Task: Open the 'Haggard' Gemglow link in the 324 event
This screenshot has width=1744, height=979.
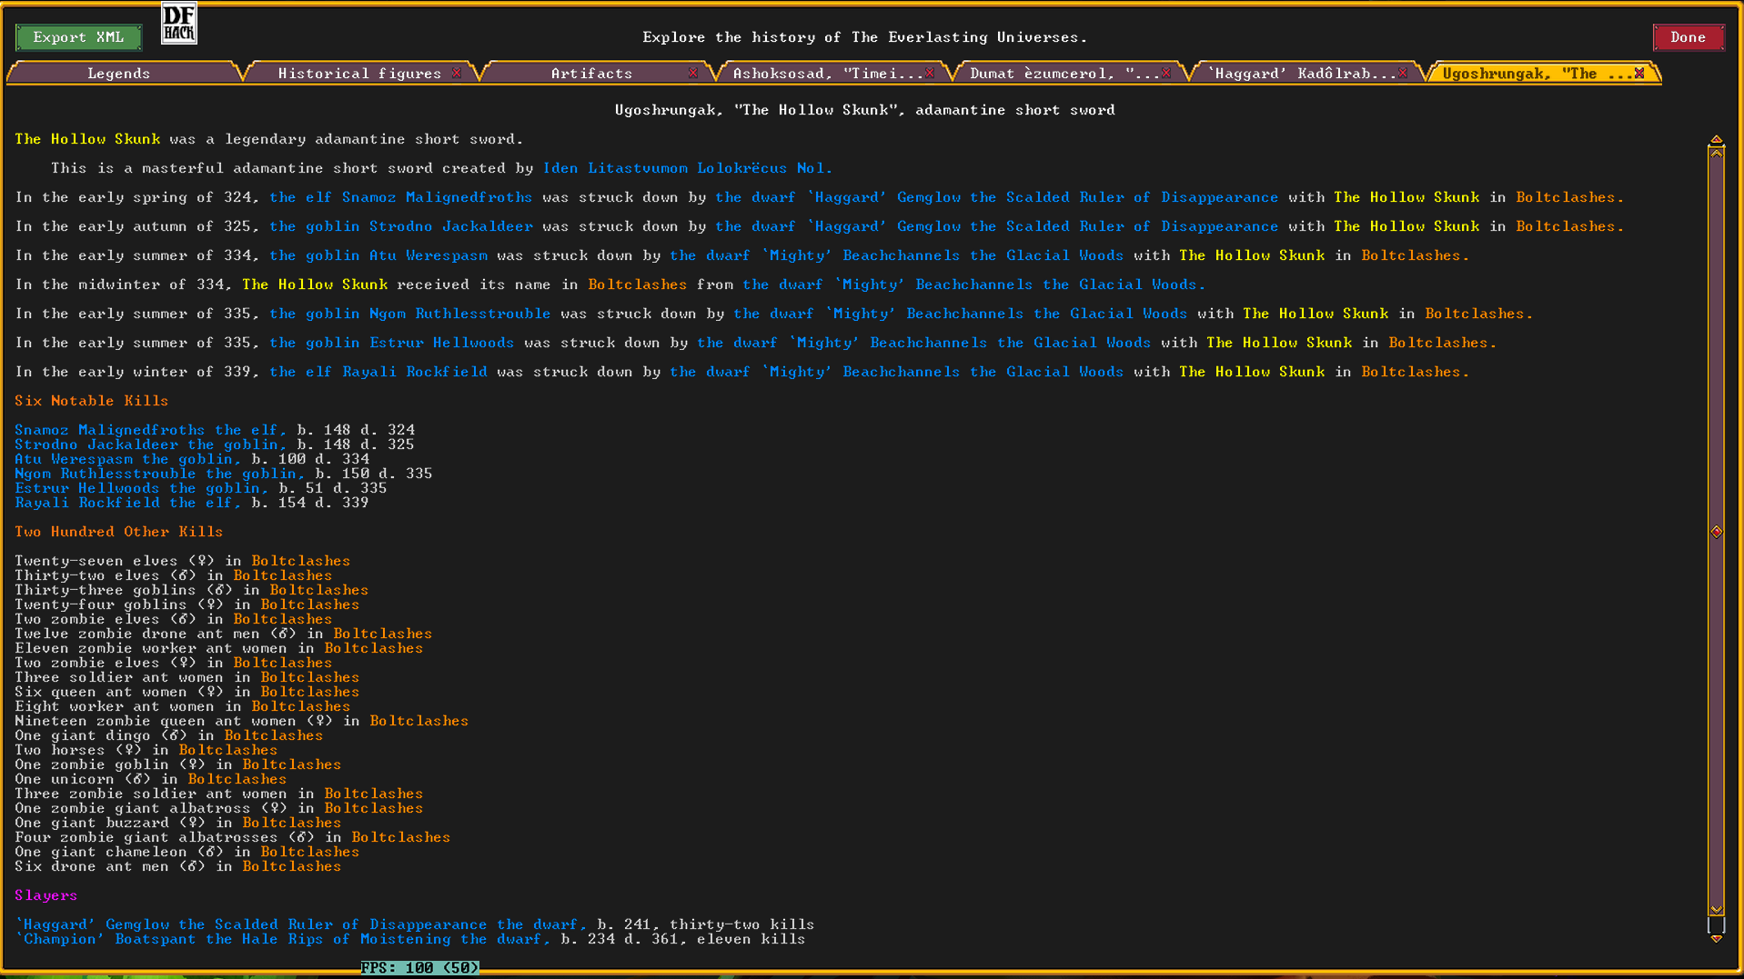Action: [997, 197]
